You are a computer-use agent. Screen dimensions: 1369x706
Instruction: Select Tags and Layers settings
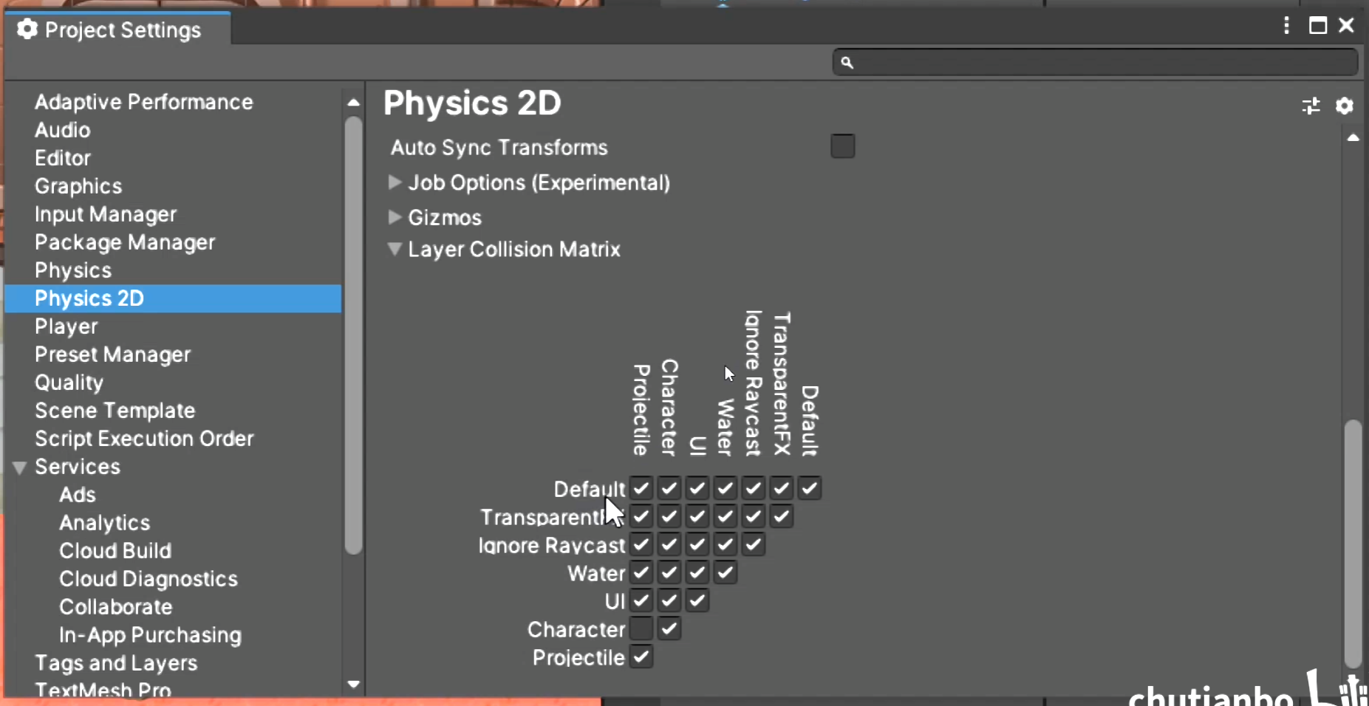pyautogui.click(x=116, y=663)
